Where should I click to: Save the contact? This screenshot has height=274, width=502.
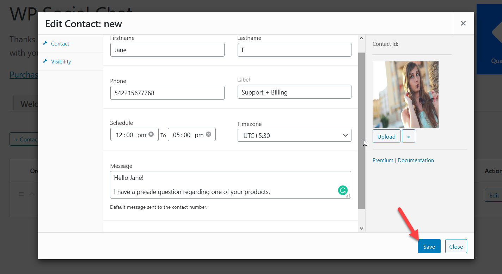click(429, 246)
